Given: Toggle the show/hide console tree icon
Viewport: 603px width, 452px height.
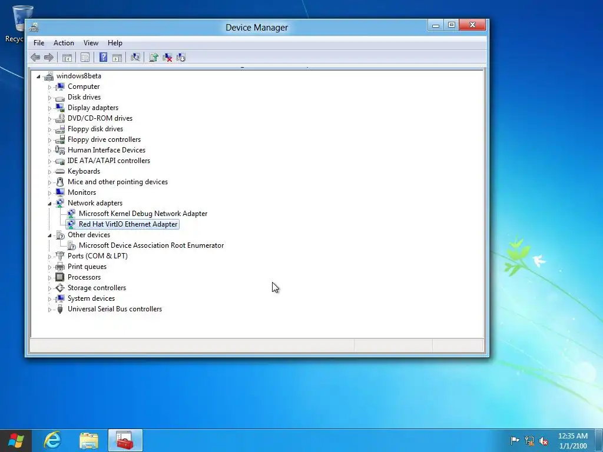Looking at the screenshot, I should (67, 58).
